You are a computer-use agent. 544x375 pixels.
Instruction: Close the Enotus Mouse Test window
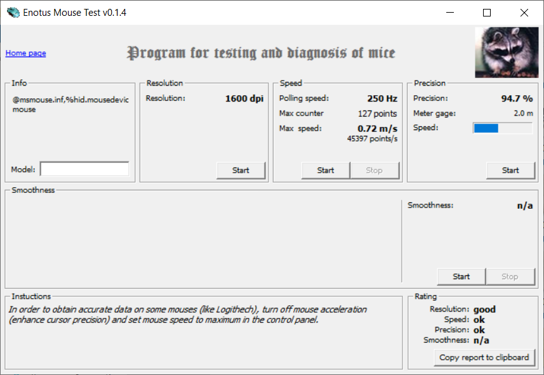tap(524, 13)
